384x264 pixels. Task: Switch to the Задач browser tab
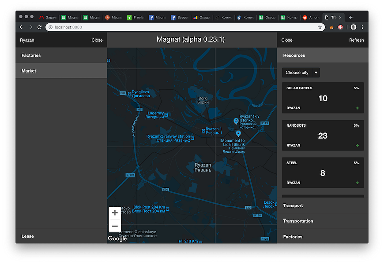48,17
